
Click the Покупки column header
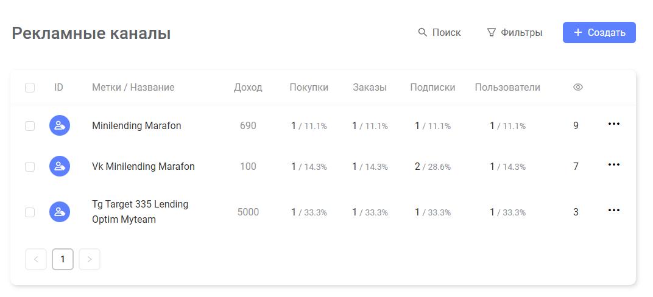[309, 88]
